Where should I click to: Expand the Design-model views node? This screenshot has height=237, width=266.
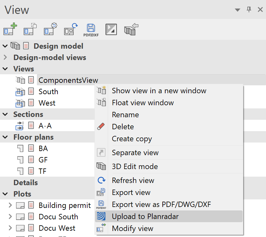click(x=5, y=58)
